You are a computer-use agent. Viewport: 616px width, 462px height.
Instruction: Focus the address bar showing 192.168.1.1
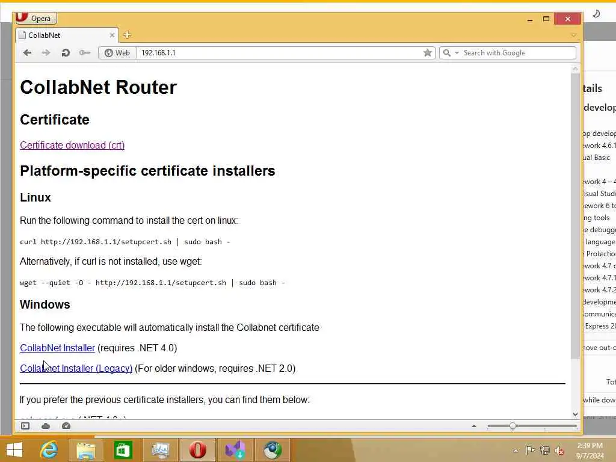click(279, 53)
